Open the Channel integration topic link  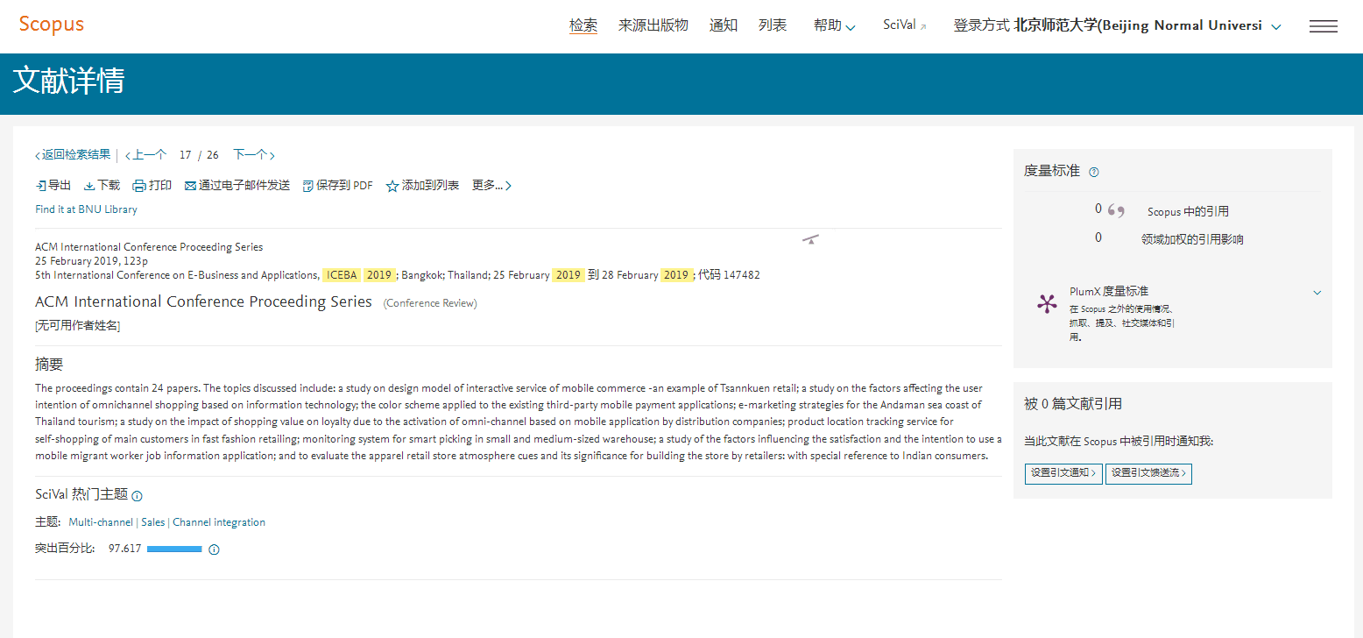(219, 522)
